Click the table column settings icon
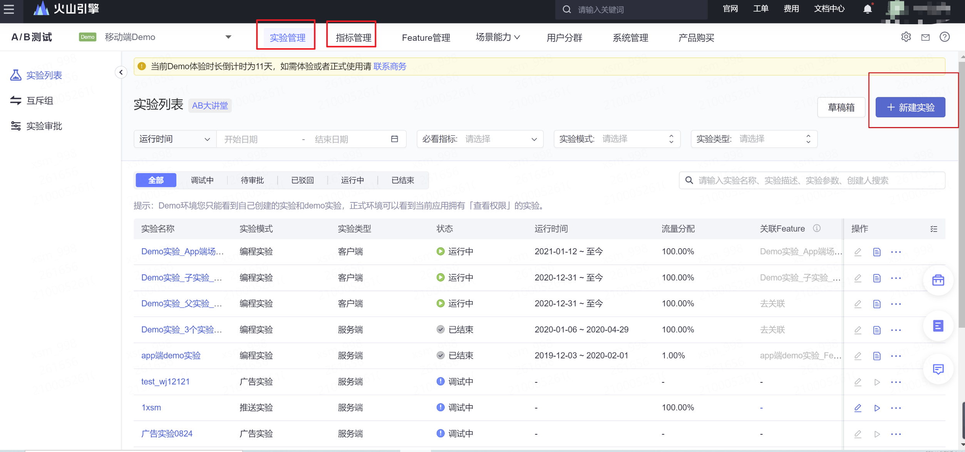This screenshot has width=965, height=452. [934, 229]
